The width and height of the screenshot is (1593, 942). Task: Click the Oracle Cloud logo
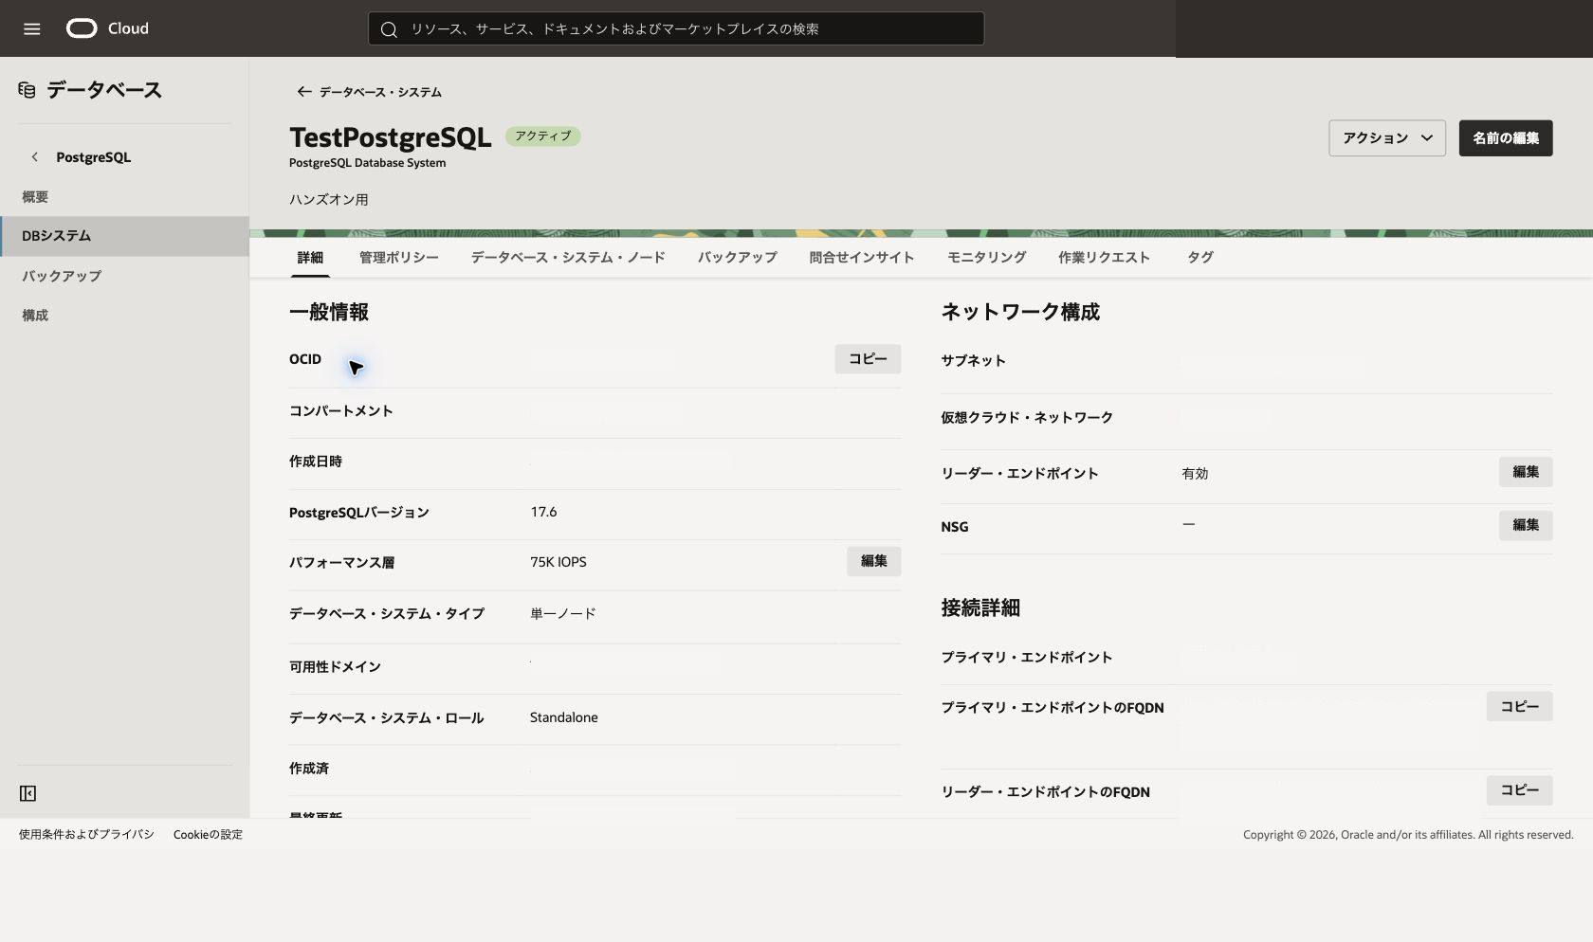coord(107,28)
